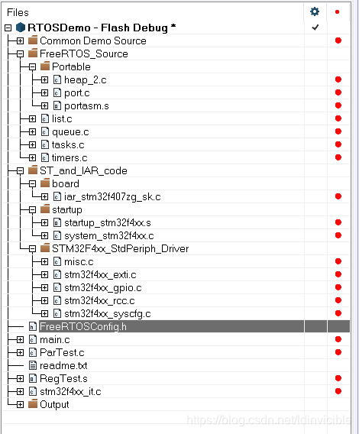Click the RTOSDemo project cube icon
The image size is (359, 434).
[x=21, y=28]
